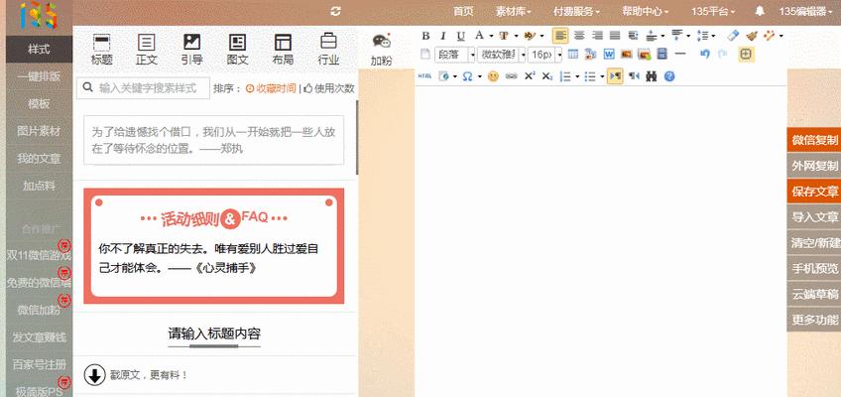Screen dimensions: 841x397
Task: Toggle align right
Action: pos(597,36)
